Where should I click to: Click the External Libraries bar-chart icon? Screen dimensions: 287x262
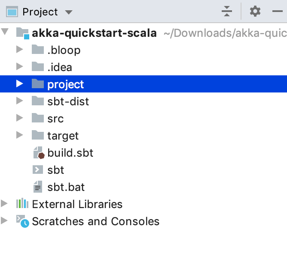(22, 203)
